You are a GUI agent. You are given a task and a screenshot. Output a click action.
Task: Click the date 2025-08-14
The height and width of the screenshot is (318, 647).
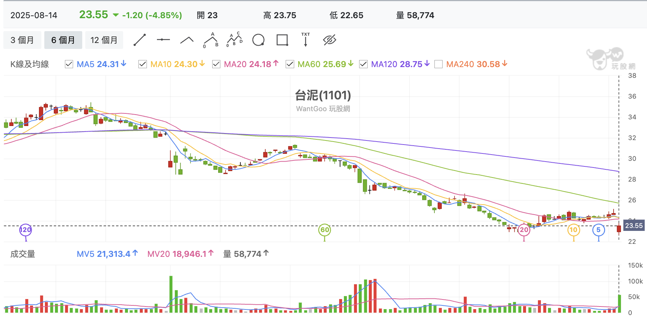[34, 15]
